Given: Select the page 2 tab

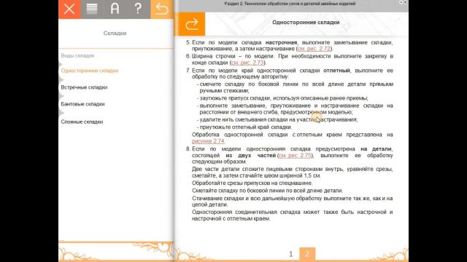Looking at the screenshot, I should [307, 254].
